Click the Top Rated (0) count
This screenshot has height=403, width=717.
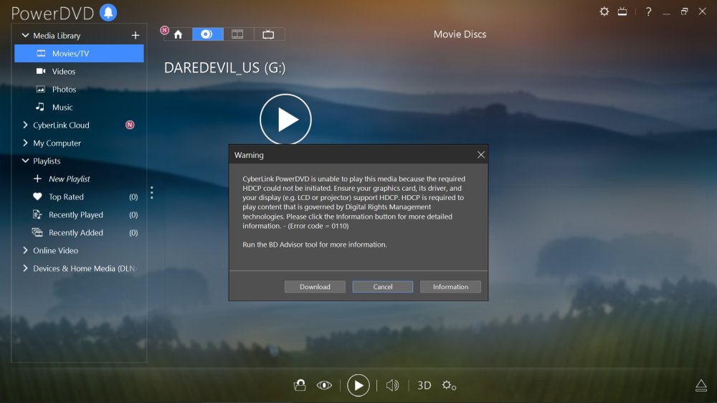pos(133,196)
